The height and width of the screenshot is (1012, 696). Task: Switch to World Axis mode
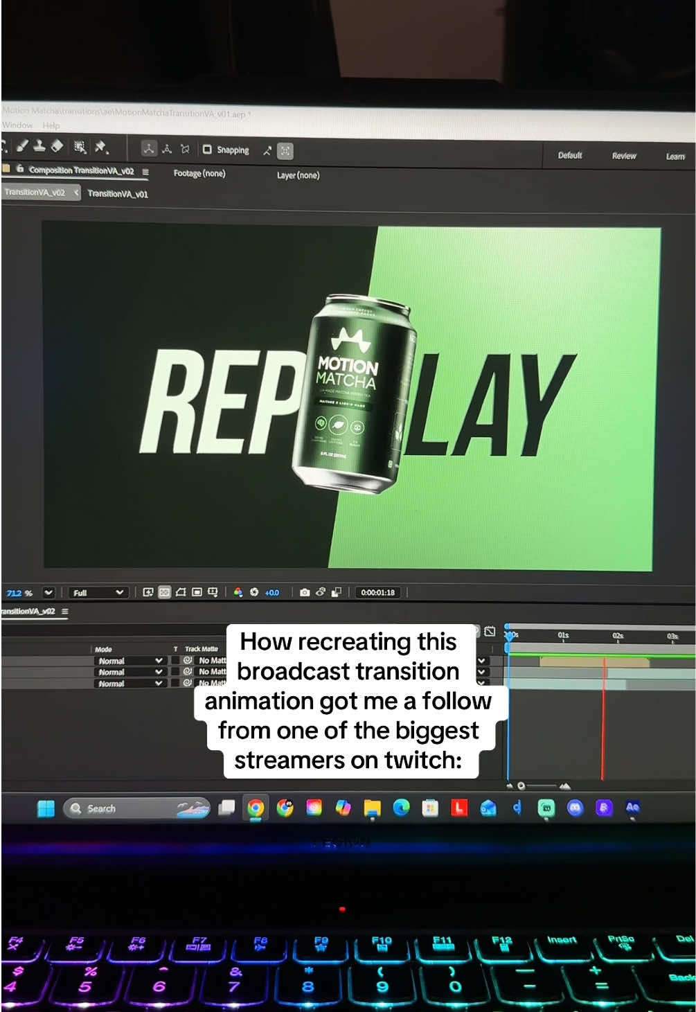pyautogui.click(x=167, y=148)
